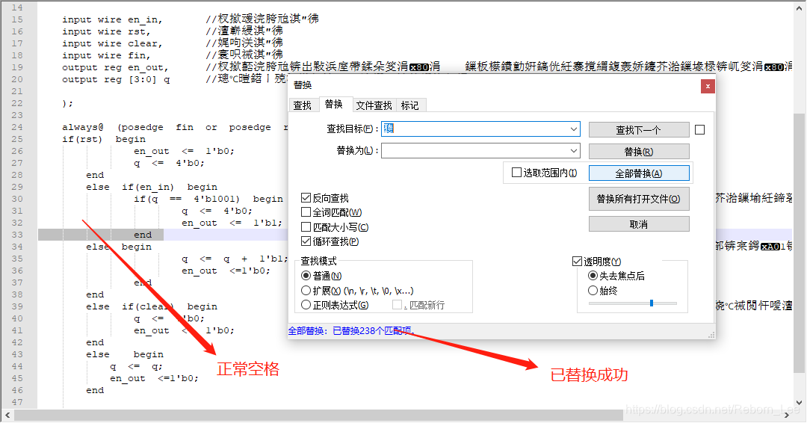Close the 替换 dialog with red X
The height and width of the screenshot is (423, 807).
point(708,86)
